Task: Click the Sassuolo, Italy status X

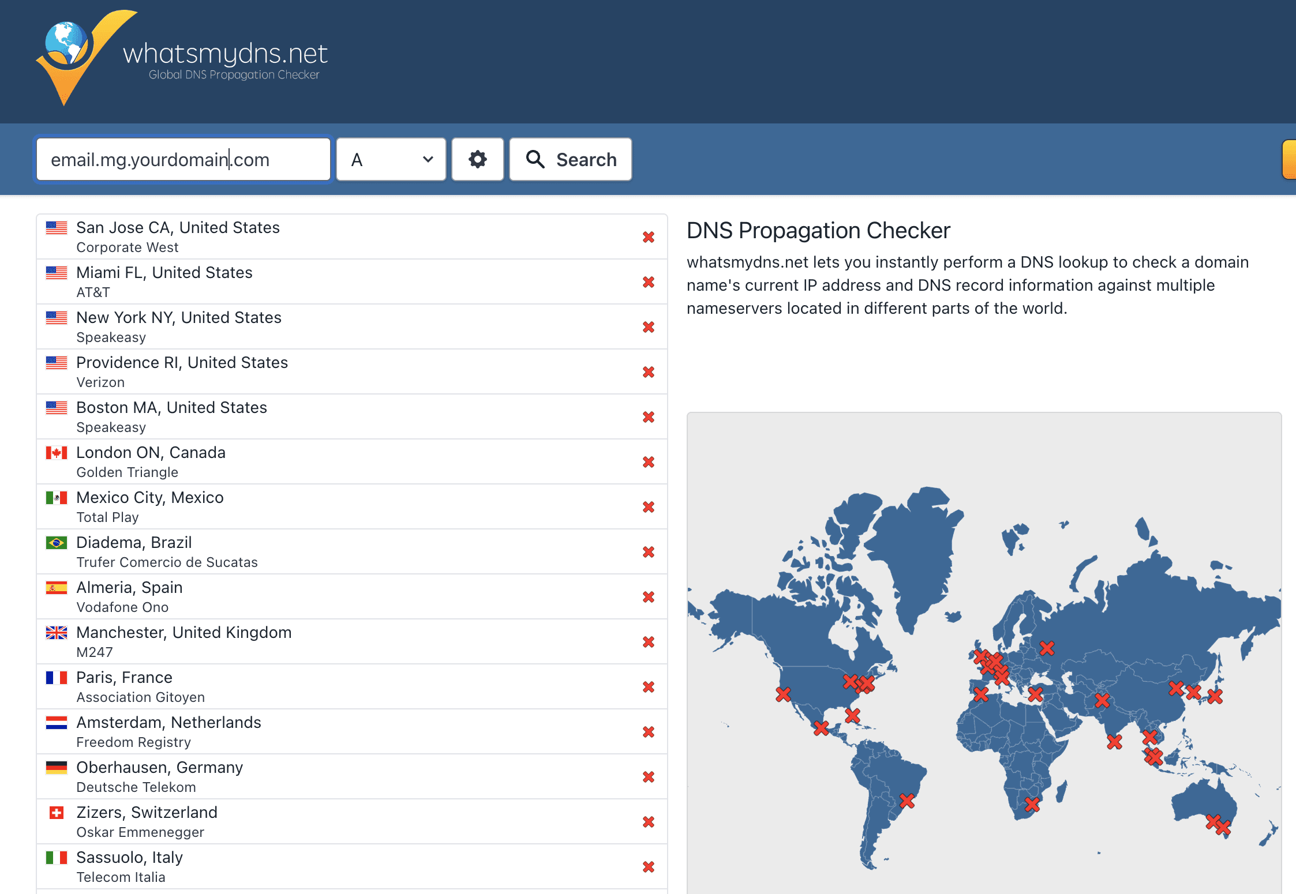Action: (x=649, y=867)
